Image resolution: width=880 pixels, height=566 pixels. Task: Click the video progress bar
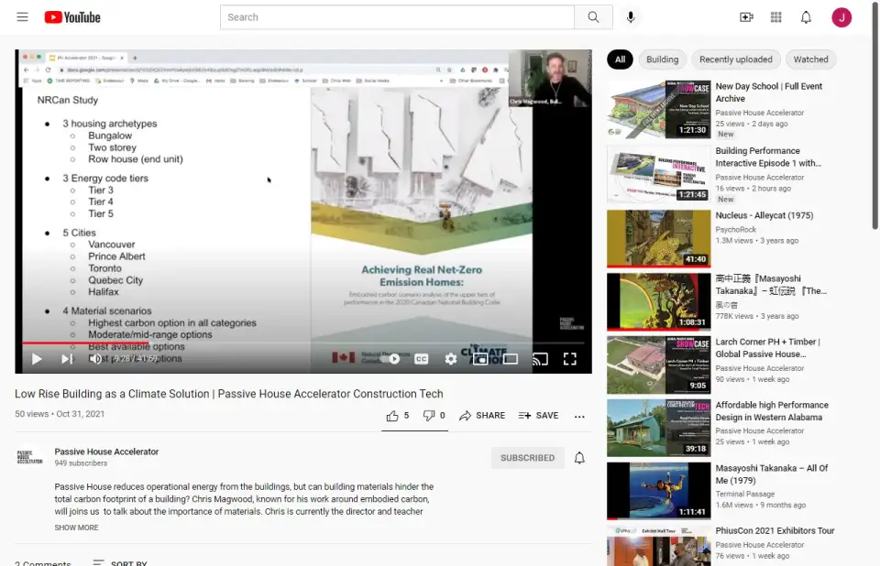click(x=302, y=343)
